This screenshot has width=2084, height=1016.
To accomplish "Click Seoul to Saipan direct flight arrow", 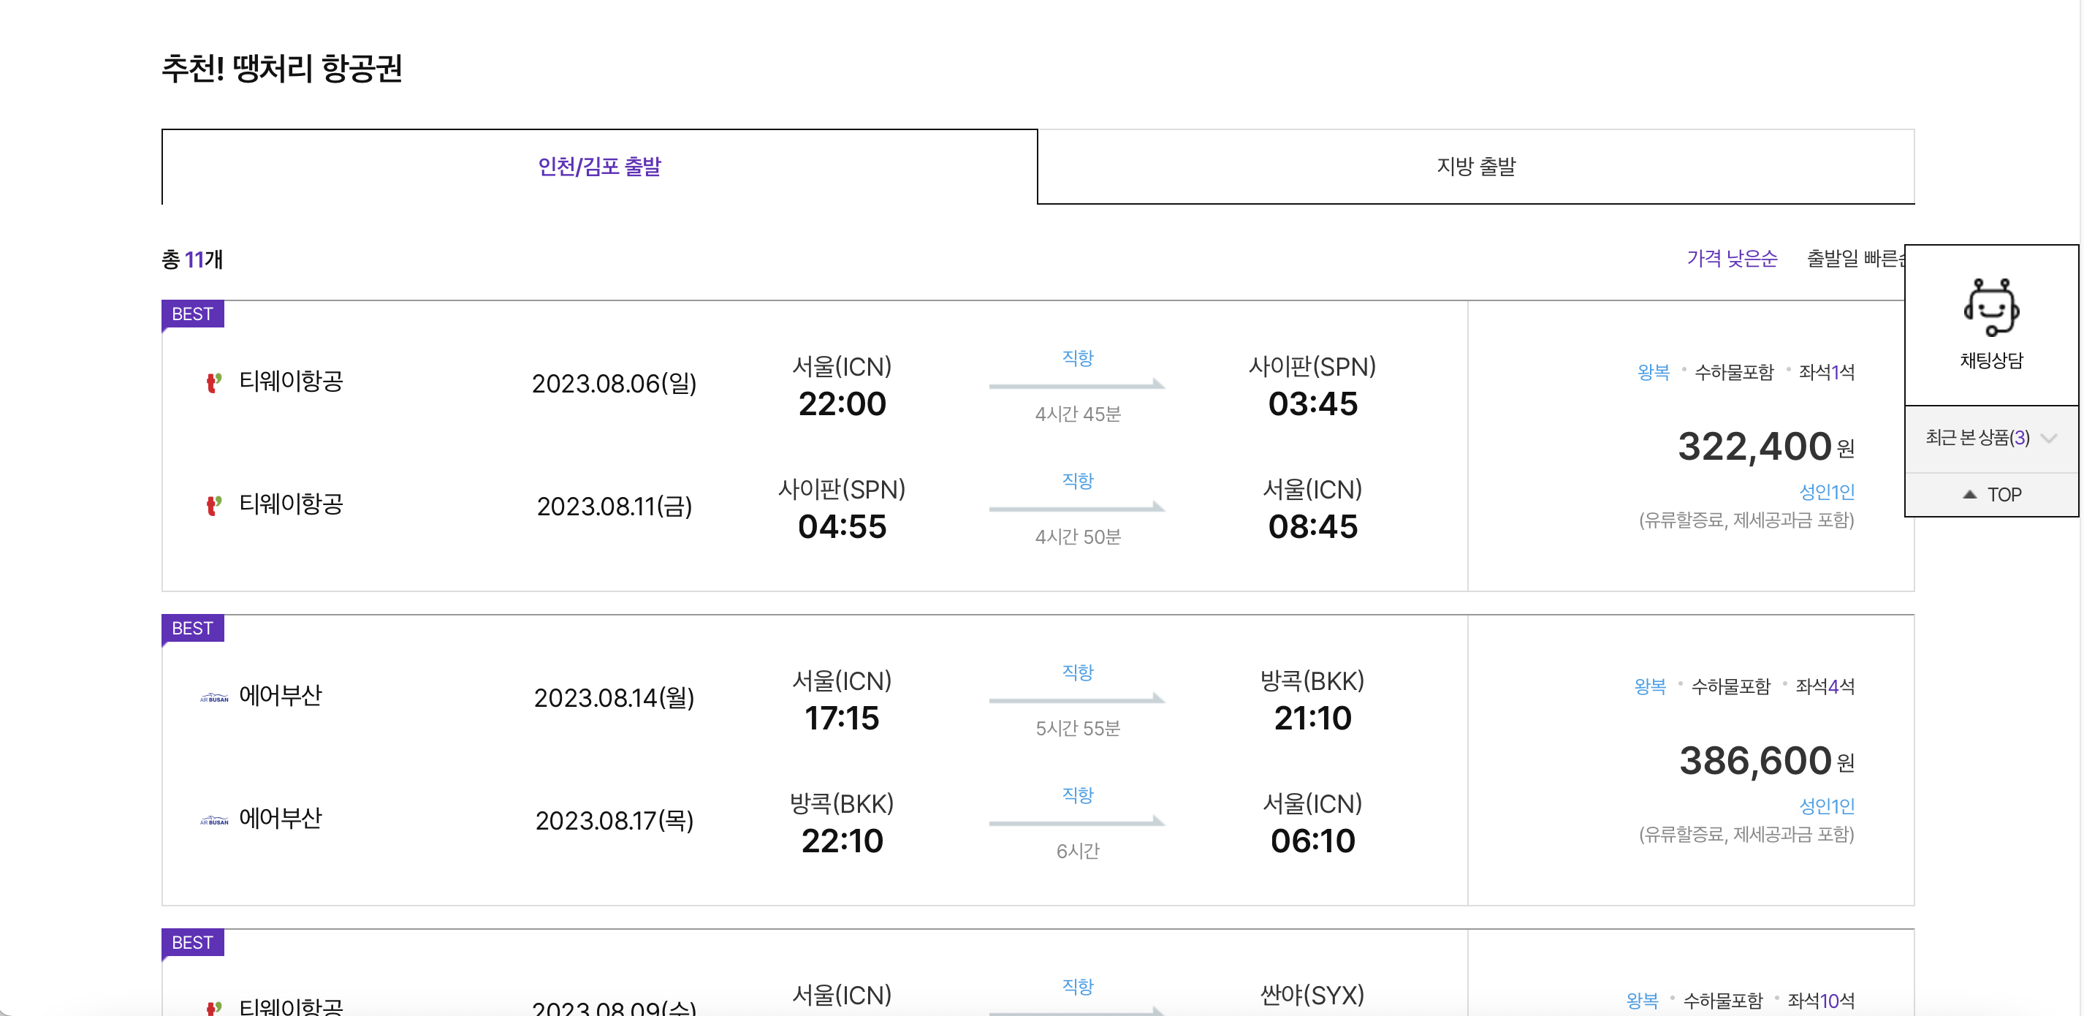I will point(1077,384).
